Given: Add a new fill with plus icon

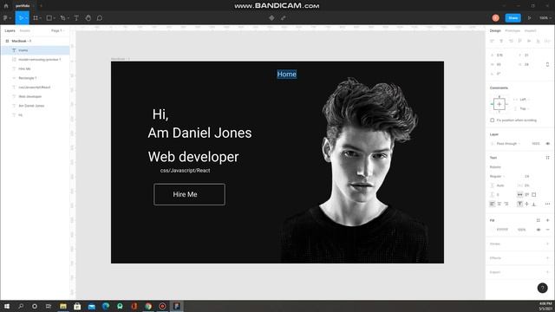Looking at the screenshot, I should (547, 220).
